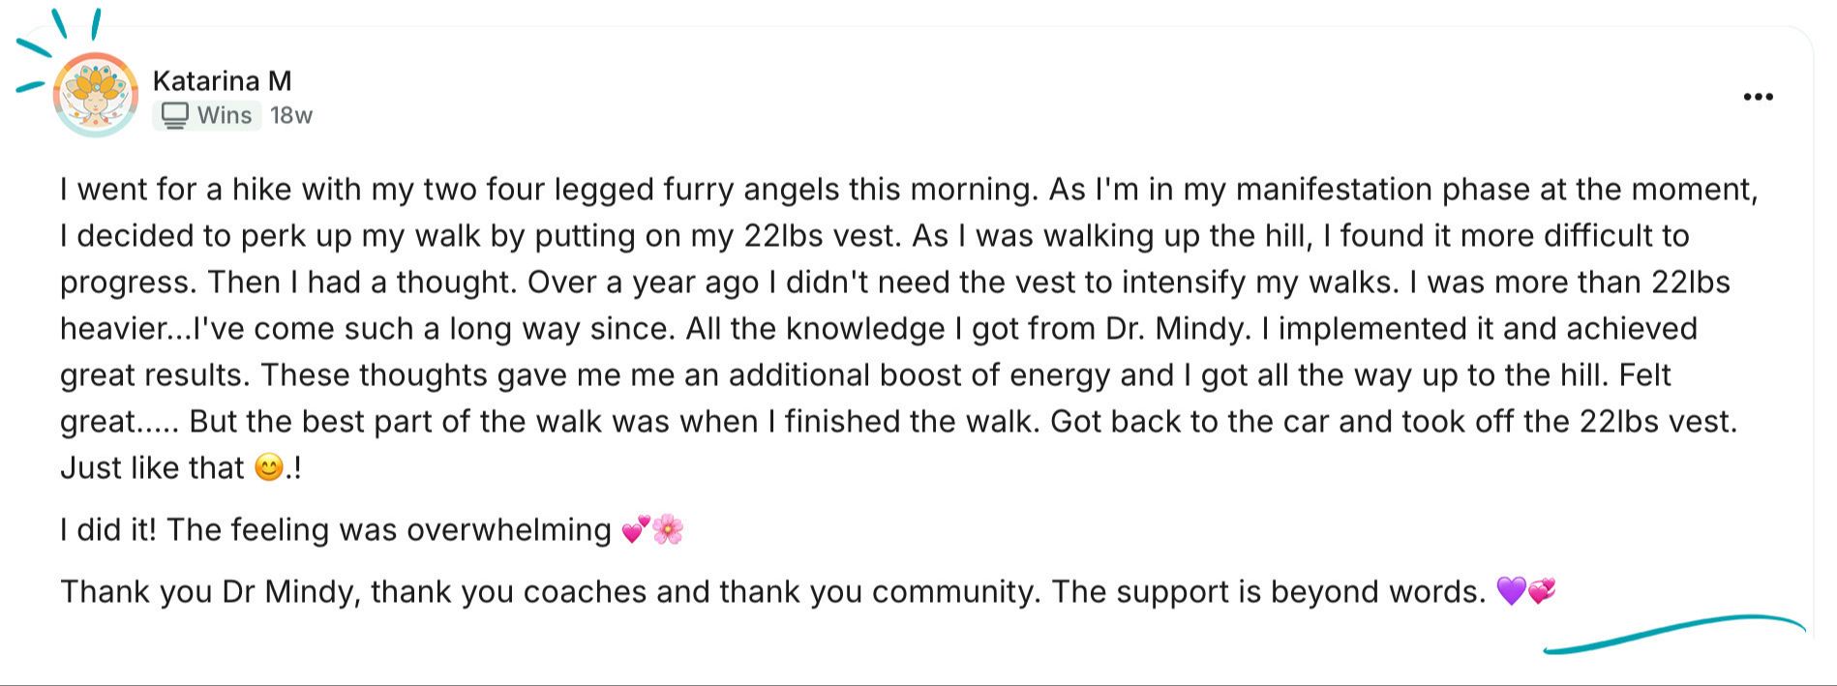Click the 18w post timestamp
1837x686 pixels.
coord(291,115)
